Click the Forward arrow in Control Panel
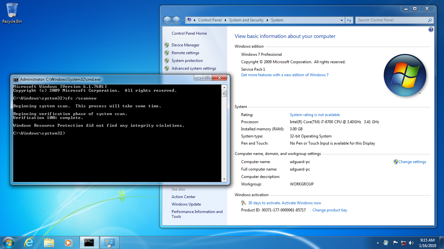The width and height of the screenshot is (444, 249). tap(176, 20)
